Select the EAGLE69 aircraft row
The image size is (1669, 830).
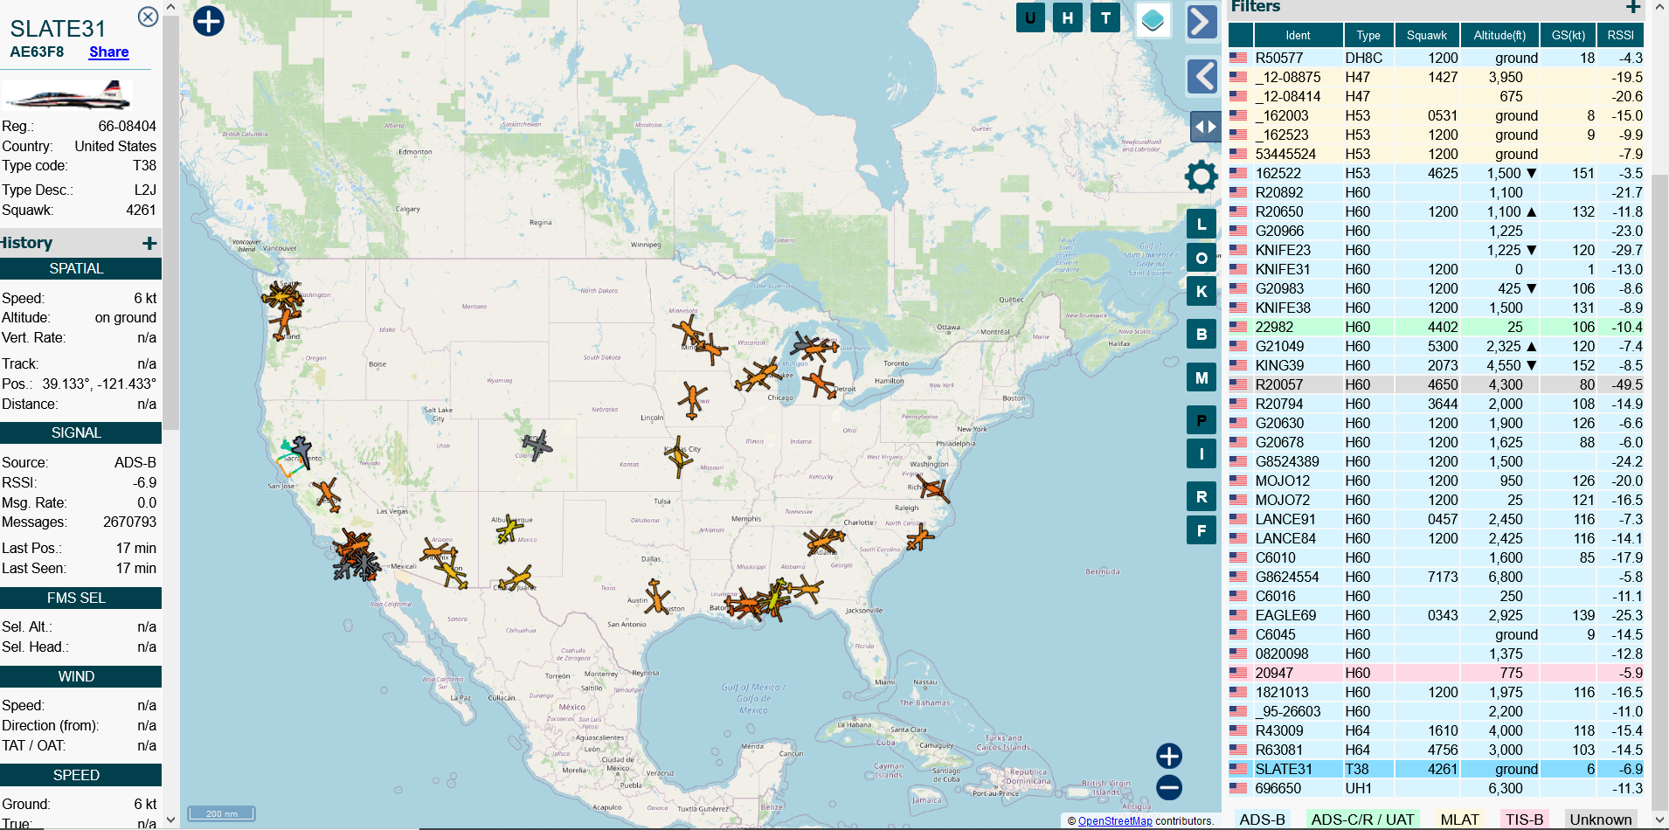click(x=1436, y=615)
